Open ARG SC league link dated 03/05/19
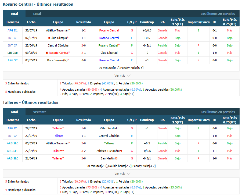 13,60
